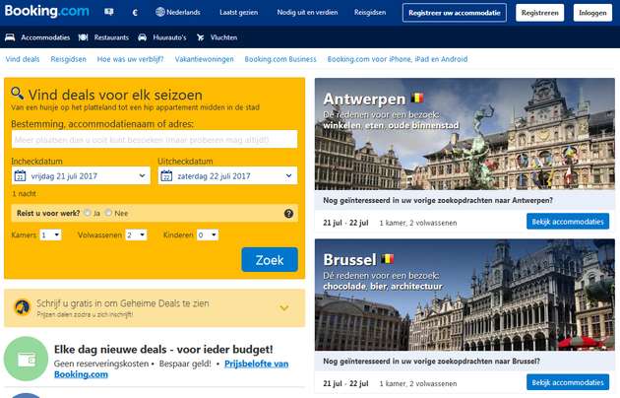Image resolution: width=620 pixels, height=398 pixels.
Task: Click the euro currency symbol
Action: [135, 13]
